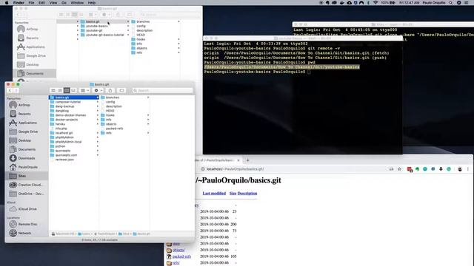Open AirDrop in front Finder sidebar
The height and width of the screenshot is (266, 474).
(24, 105)
